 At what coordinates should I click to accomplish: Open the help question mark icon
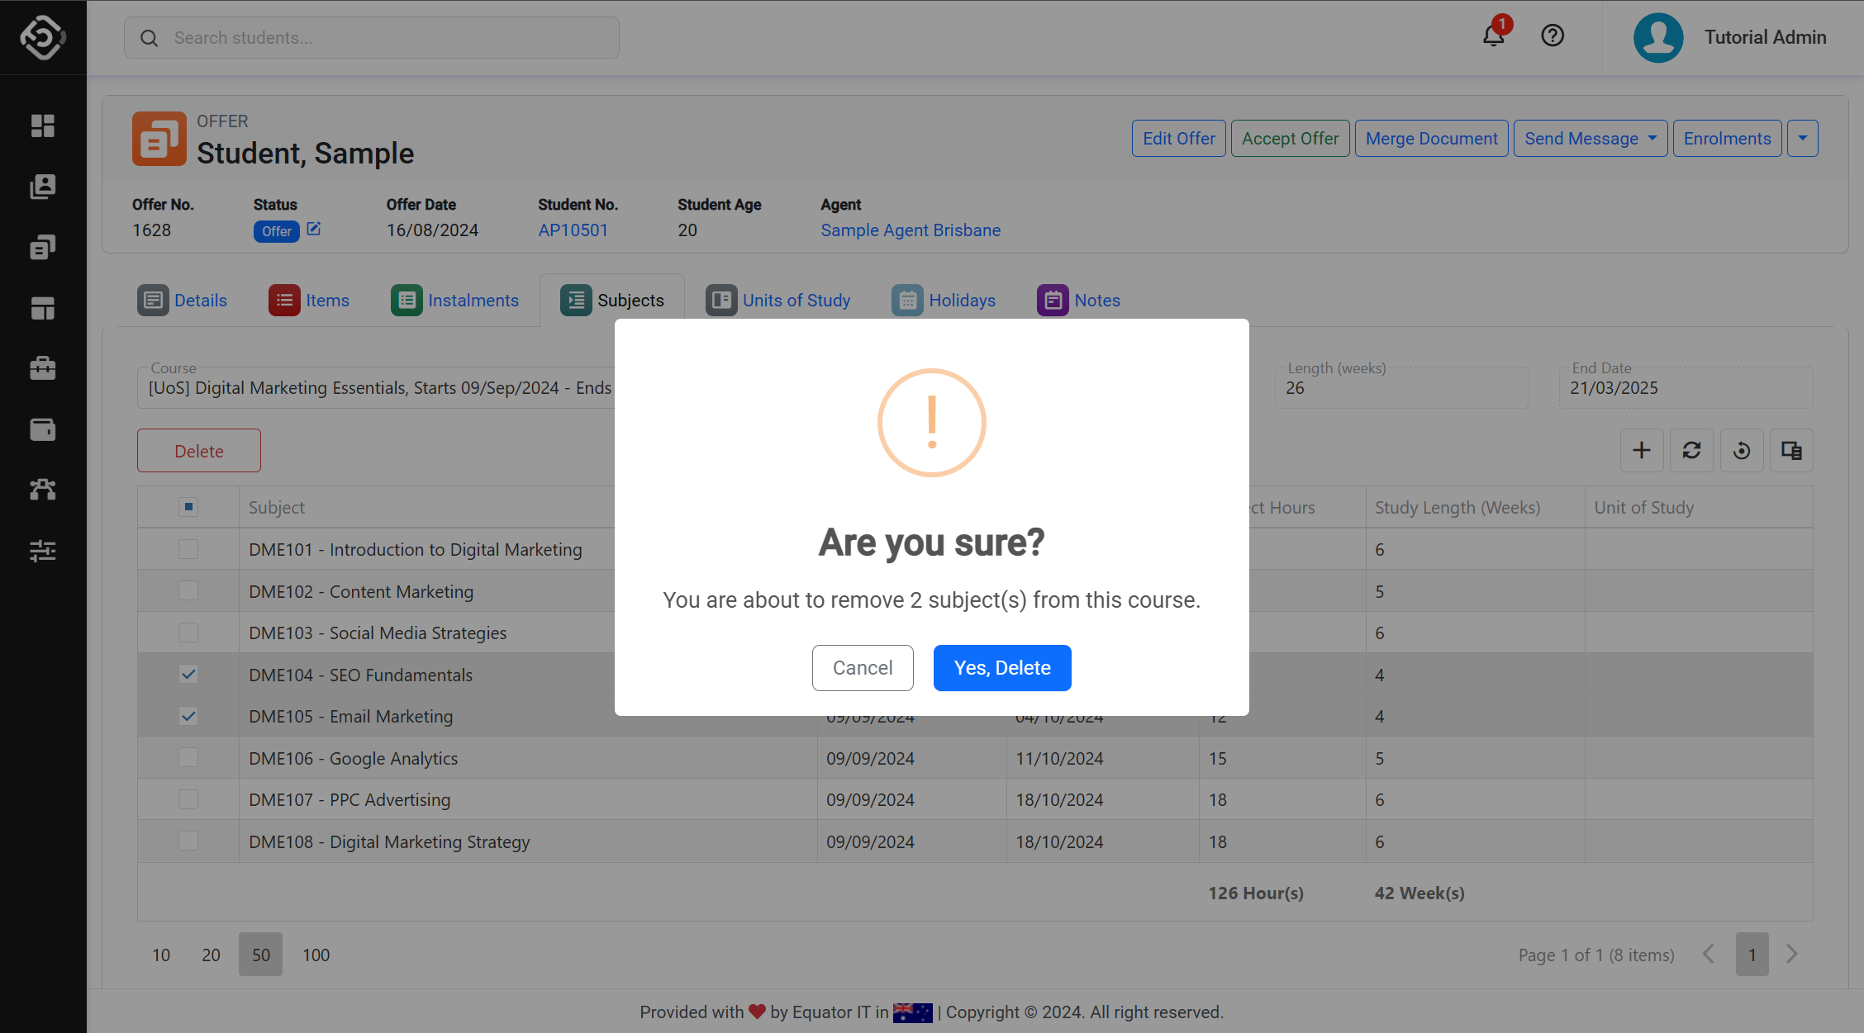pos(1553,36)
